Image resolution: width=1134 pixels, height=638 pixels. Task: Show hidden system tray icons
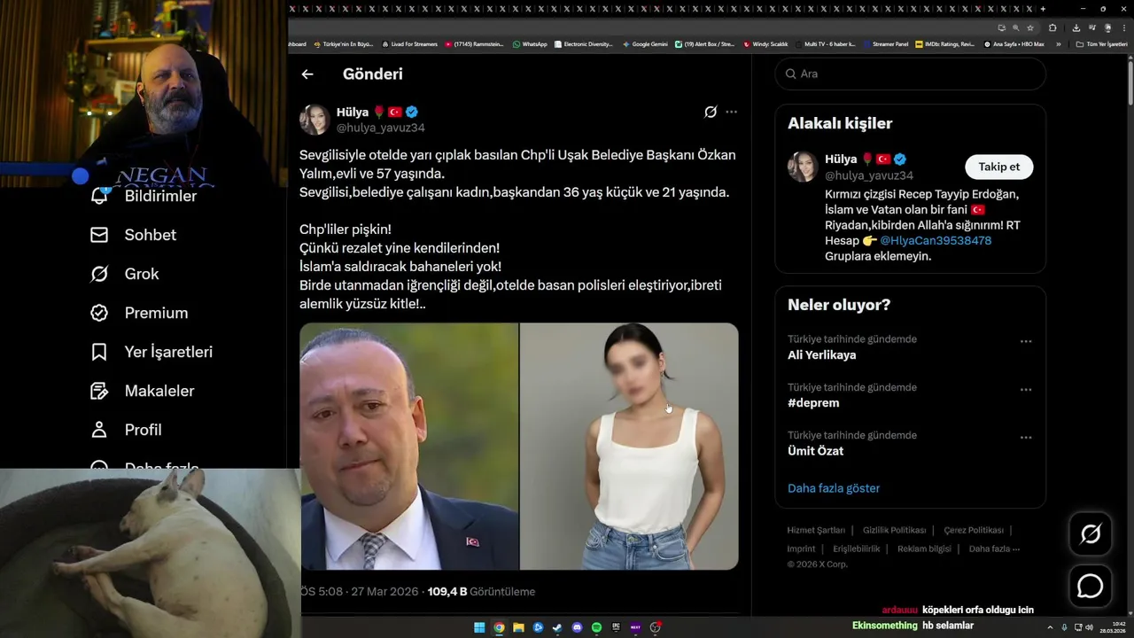pyautogui.click(x=1050, y=627)
